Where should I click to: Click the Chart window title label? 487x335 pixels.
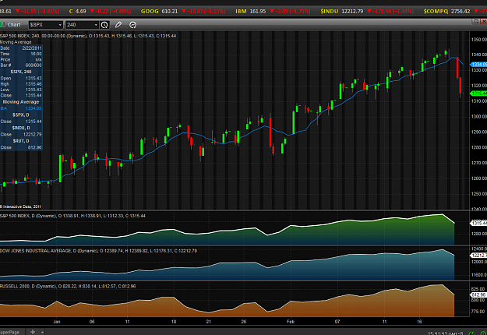pos(14,24)
